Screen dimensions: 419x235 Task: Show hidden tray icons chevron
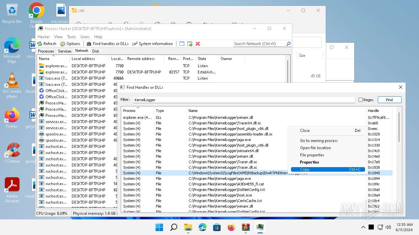tap(363, 227)
